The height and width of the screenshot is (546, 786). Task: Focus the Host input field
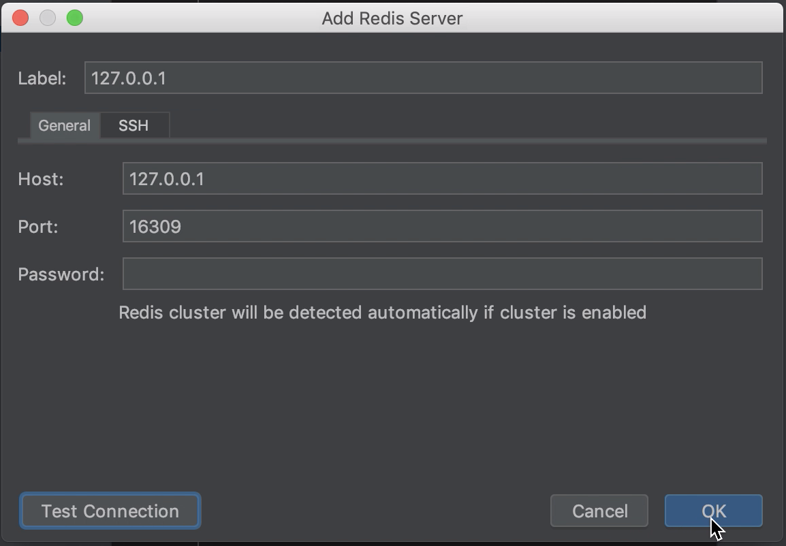coord(443,178)
